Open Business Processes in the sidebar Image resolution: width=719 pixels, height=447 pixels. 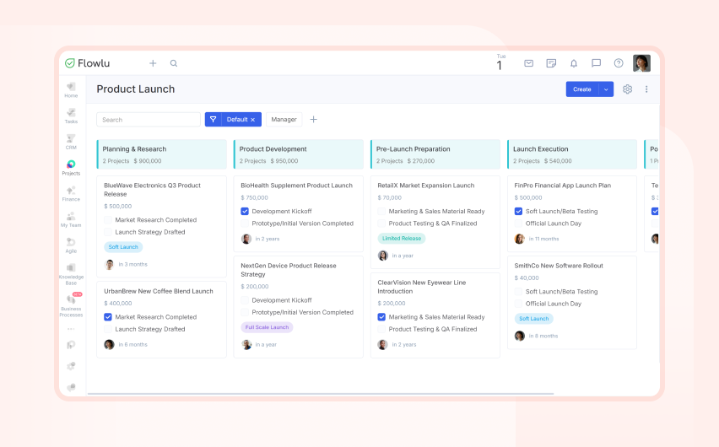[x=71, y=306]
